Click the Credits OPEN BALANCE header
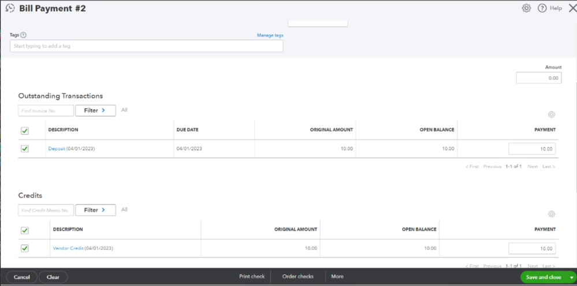The height and width of the screenshot is (286, 577). point(419,229)
